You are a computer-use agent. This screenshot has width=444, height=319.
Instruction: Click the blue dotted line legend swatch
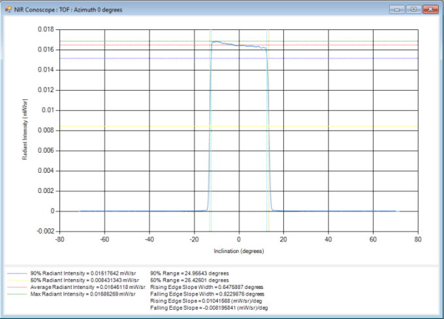pos(17,274)
